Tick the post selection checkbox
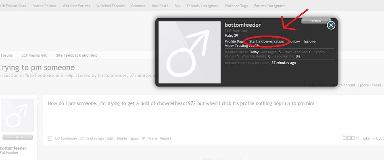Viewport: 384px width, 160px height. (x=50, y=139)
